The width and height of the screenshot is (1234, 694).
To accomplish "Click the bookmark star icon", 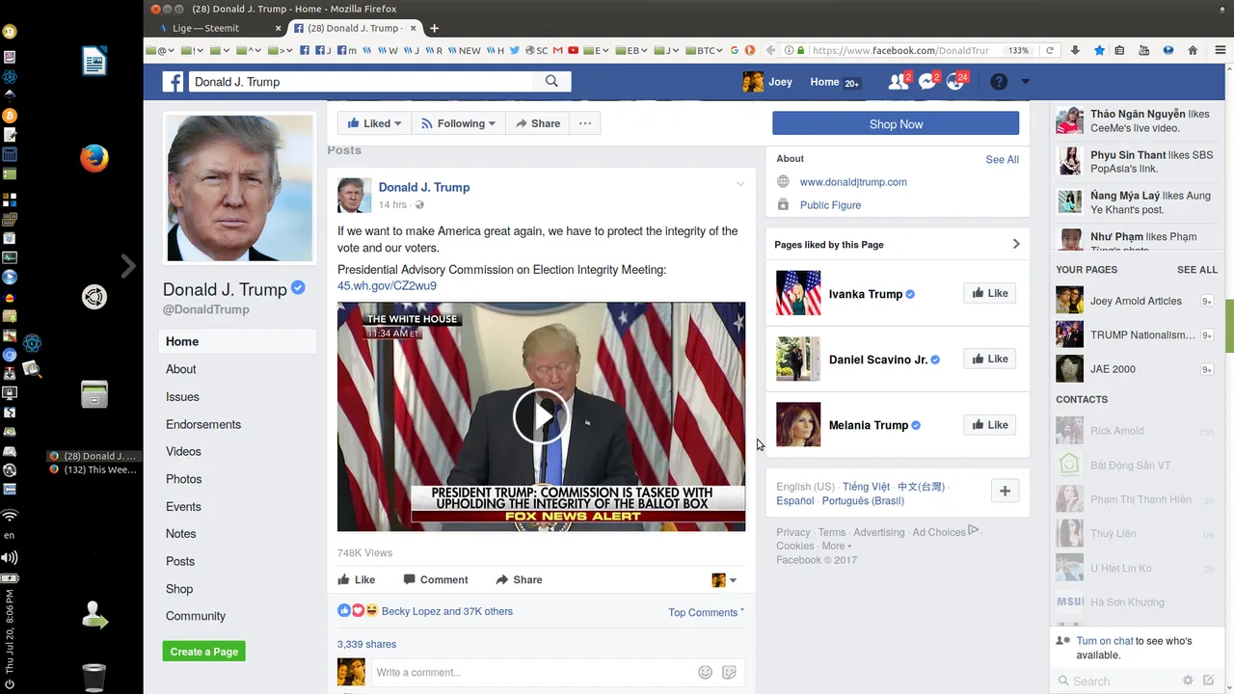I will point(1099,50).
